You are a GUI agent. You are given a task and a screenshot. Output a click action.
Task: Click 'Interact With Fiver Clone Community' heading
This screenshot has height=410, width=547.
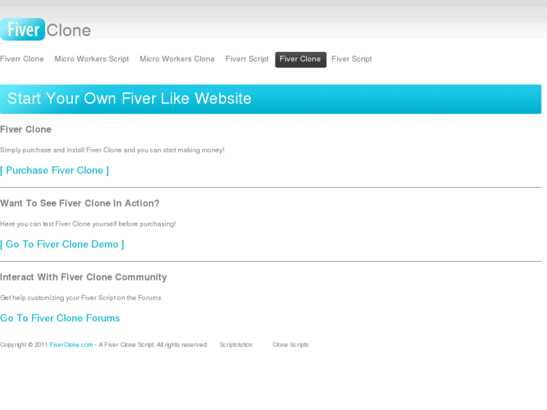[84, 277]
